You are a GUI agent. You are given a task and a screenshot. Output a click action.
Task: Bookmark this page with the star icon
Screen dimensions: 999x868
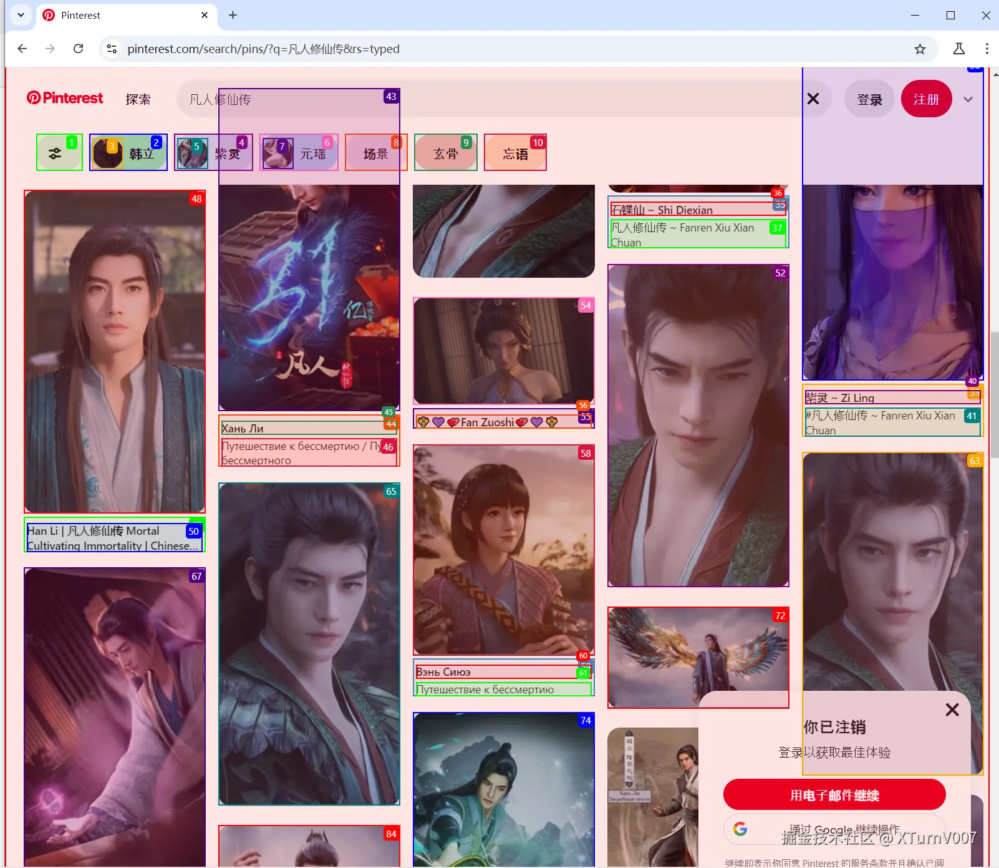pyautogui.click(x=920, y=49)
